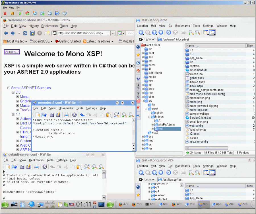Screen dimensions: 256x214
Task: Click the globe icon in the taskbar
Action: click(x=31, y=205)
